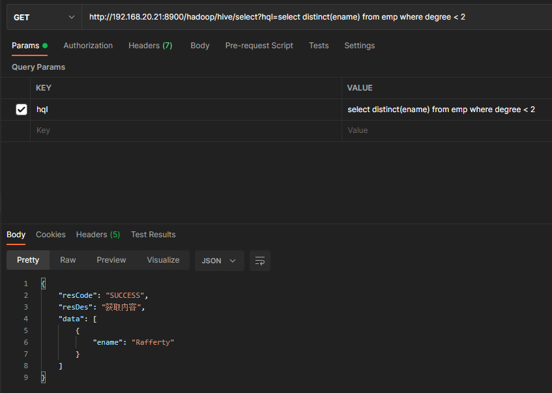Click the KEY column header
552x393 pixels.
44,88
